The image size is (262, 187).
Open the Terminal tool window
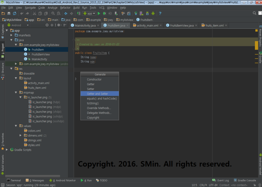click(x=14, y=180)
